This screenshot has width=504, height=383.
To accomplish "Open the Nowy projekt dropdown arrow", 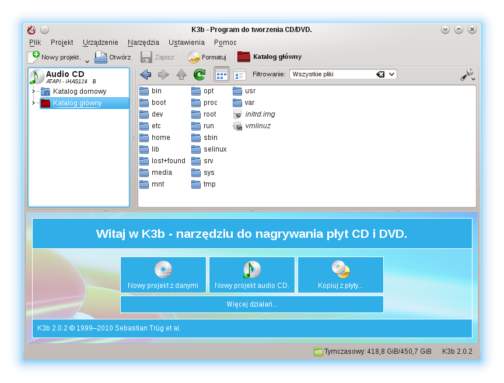I will pyautogui.click(x=87, y=61).
